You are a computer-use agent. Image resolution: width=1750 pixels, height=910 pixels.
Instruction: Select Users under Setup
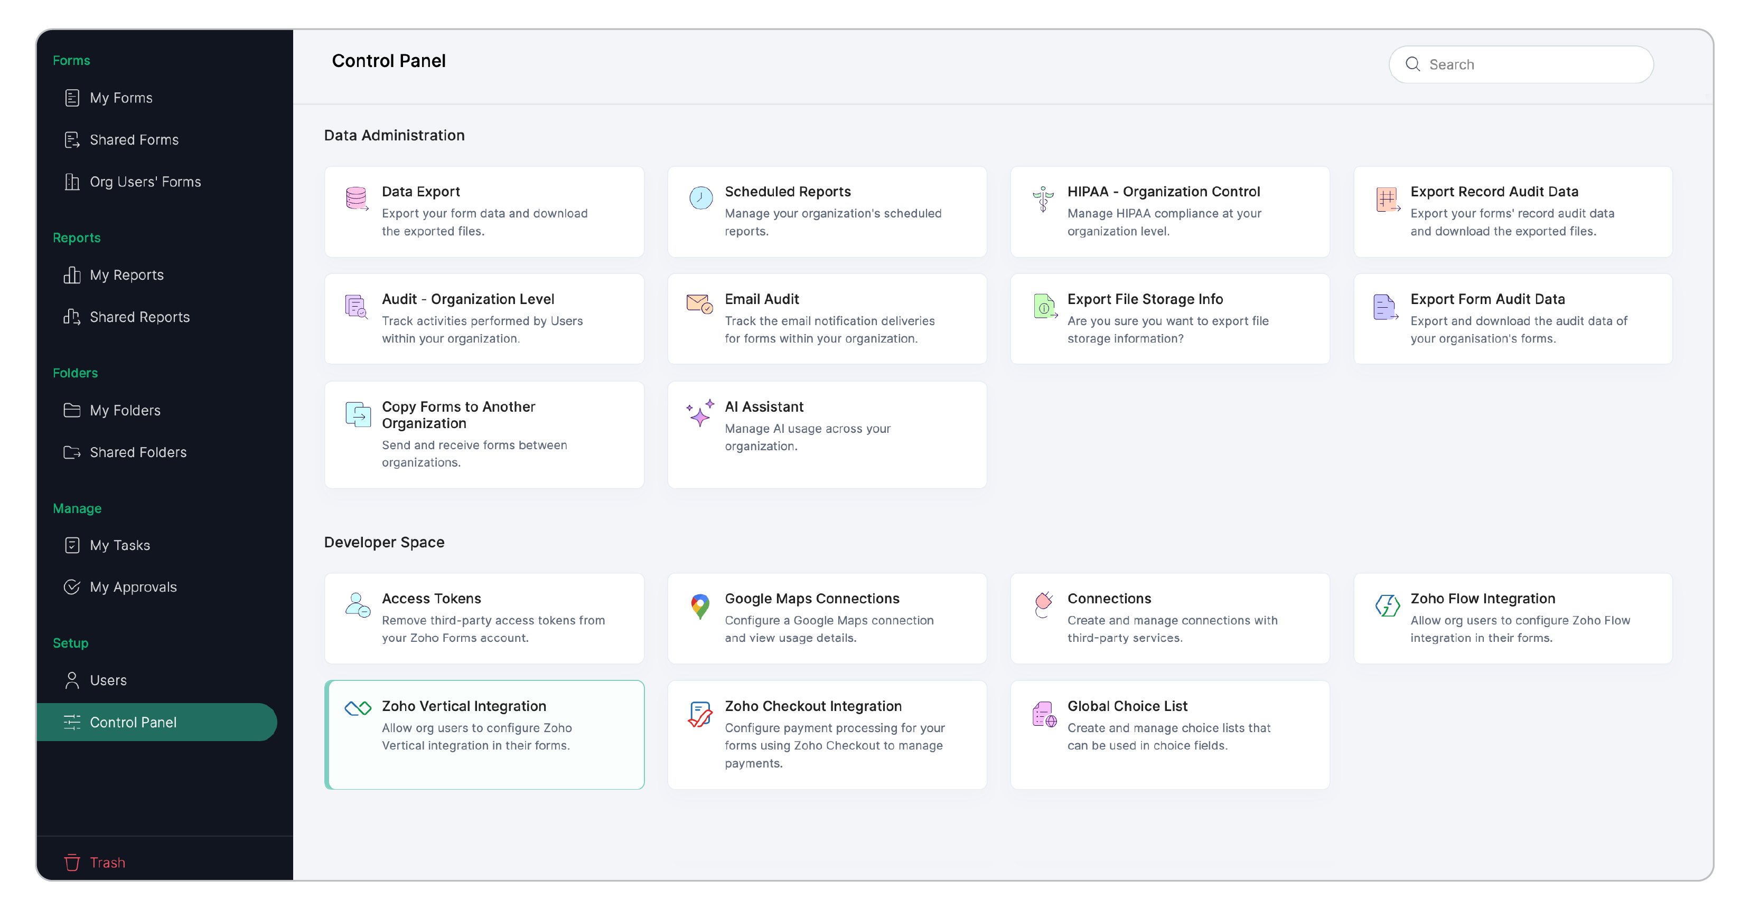coord(108,680)
